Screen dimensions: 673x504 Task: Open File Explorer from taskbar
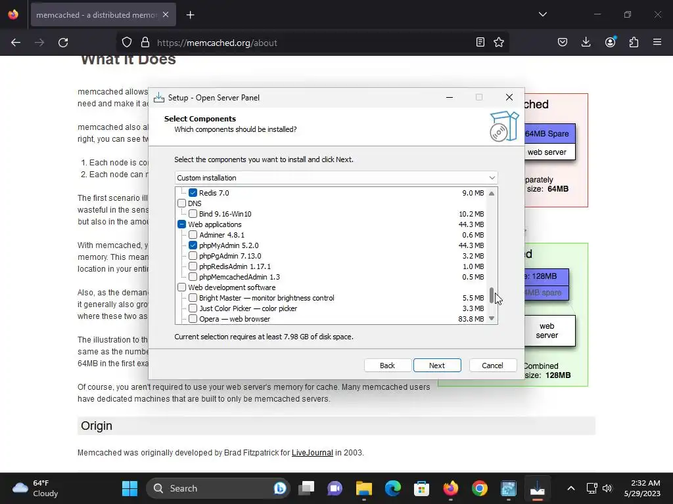click(364, 488)
